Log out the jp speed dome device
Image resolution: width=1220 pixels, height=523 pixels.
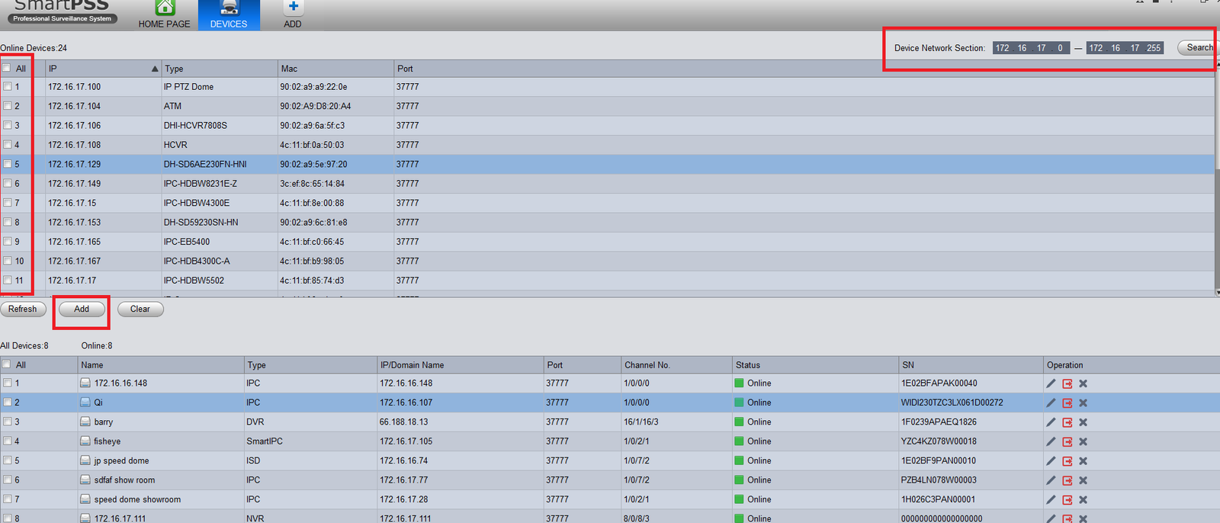1067,460
